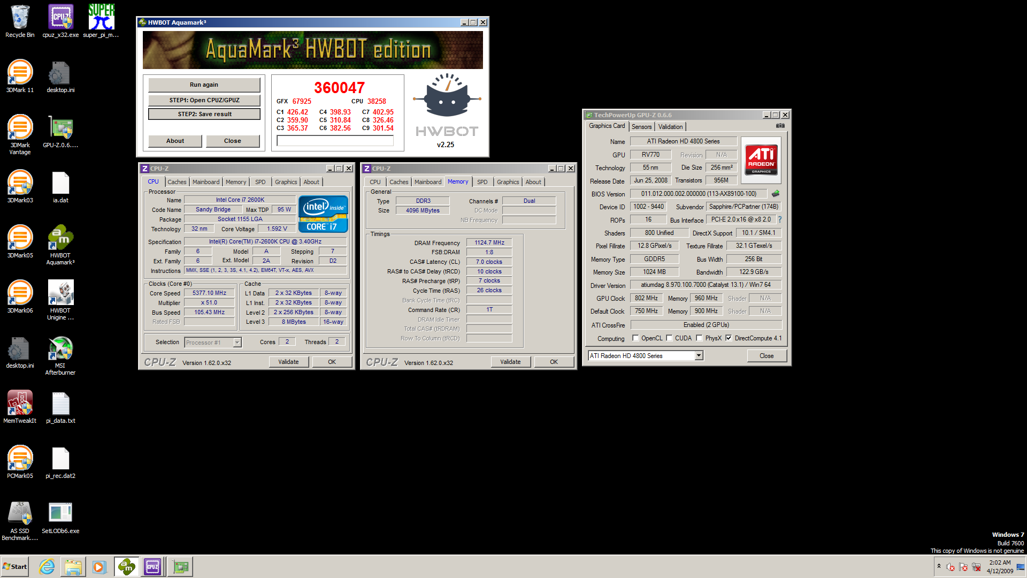This screenshot has height=578, width=1027.
Task: Click Validate in left CPU-Z window
Action: (288, 362)
